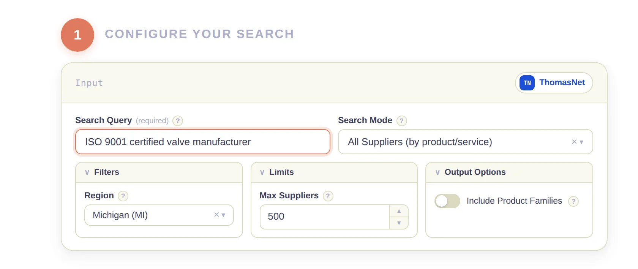
Task: Open the Search Mode help tooltip
Action: pos(402,121)
